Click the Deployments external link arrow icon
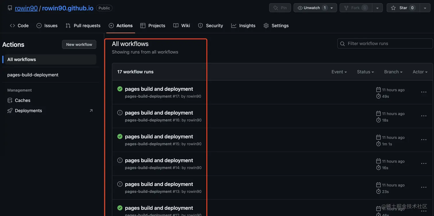 coord(91,111)
